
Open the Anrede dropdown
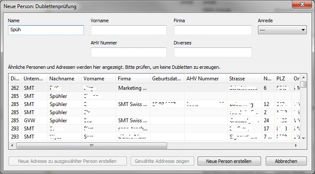(282, 30)
